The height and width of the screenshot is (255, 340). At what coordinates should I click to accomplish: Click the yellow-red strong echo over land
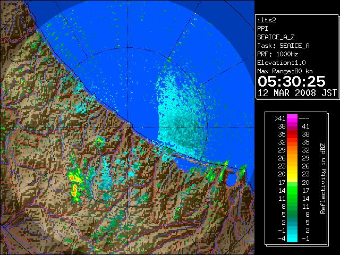coord(75,184)
